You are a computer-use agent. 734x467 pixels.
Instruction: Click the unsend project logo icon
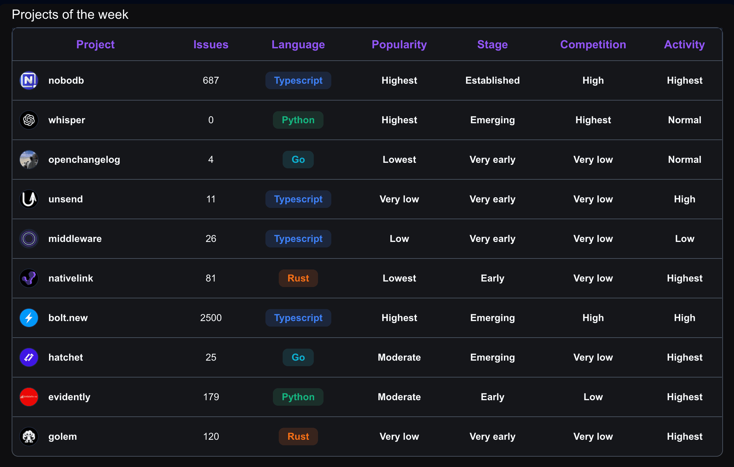point(29,199)
